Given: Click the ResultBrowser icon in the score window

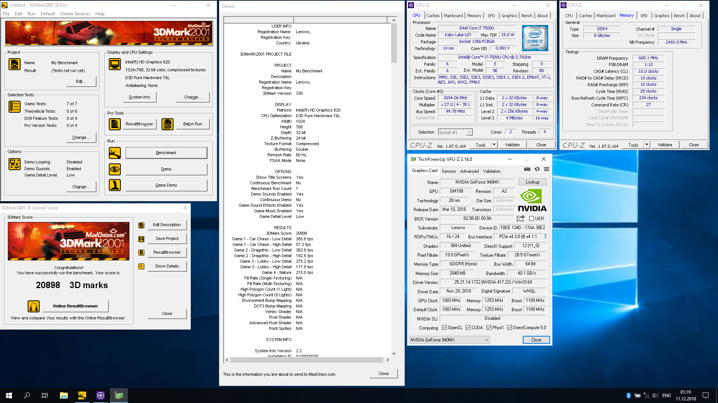Looking at the screenshot, I should click(x=141, y=253).
